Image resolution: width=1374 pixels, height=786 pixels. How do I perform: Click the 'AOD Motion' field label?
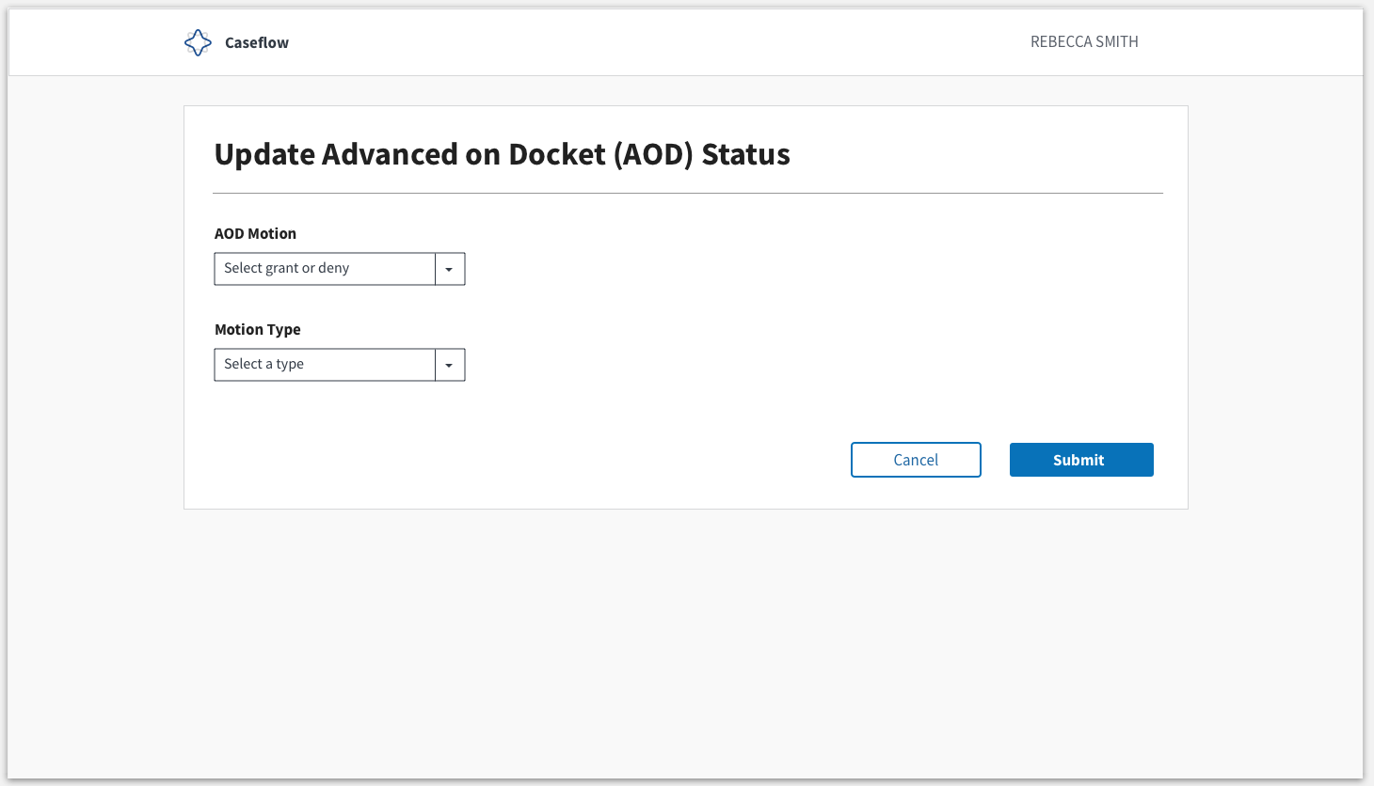[x=255, y=233]
